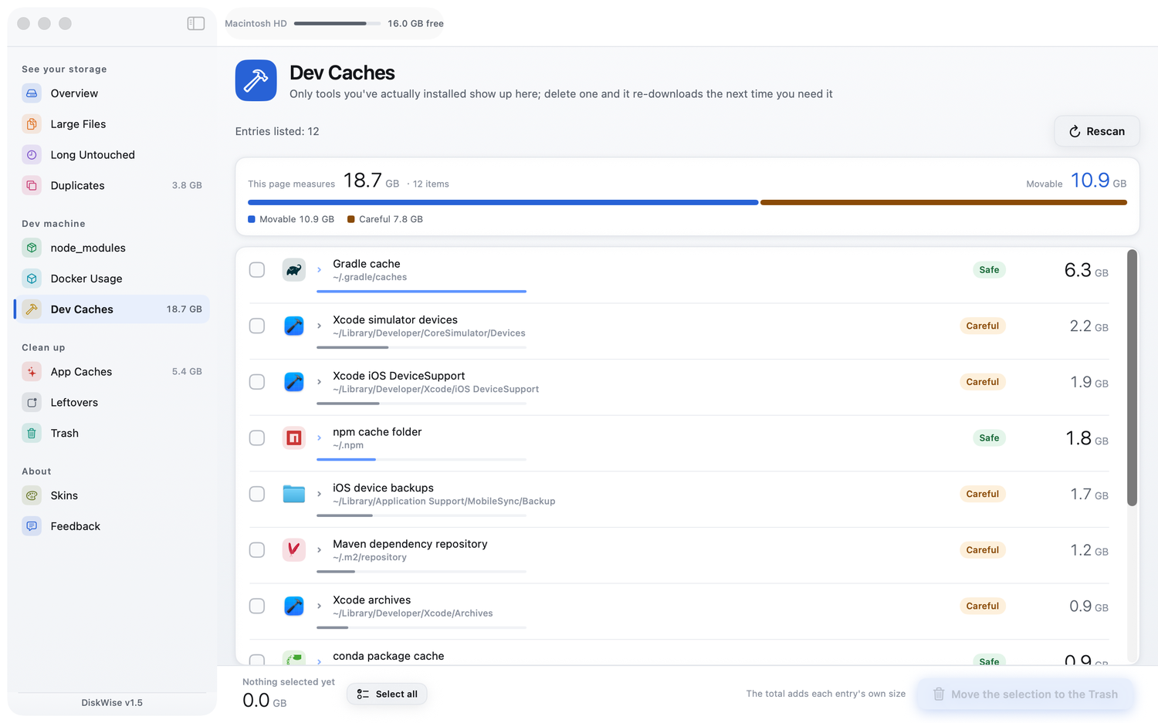Click the iOS device backups folder icon
This screenshot has width=1158, height=723.
pyautogui.click(x=294, y=494)
